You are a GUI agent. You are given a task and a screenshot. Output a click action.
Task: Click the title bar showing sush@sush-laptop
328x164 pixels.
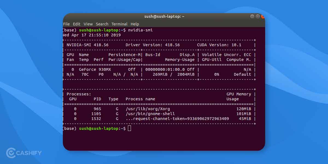[x=164, y=16]
